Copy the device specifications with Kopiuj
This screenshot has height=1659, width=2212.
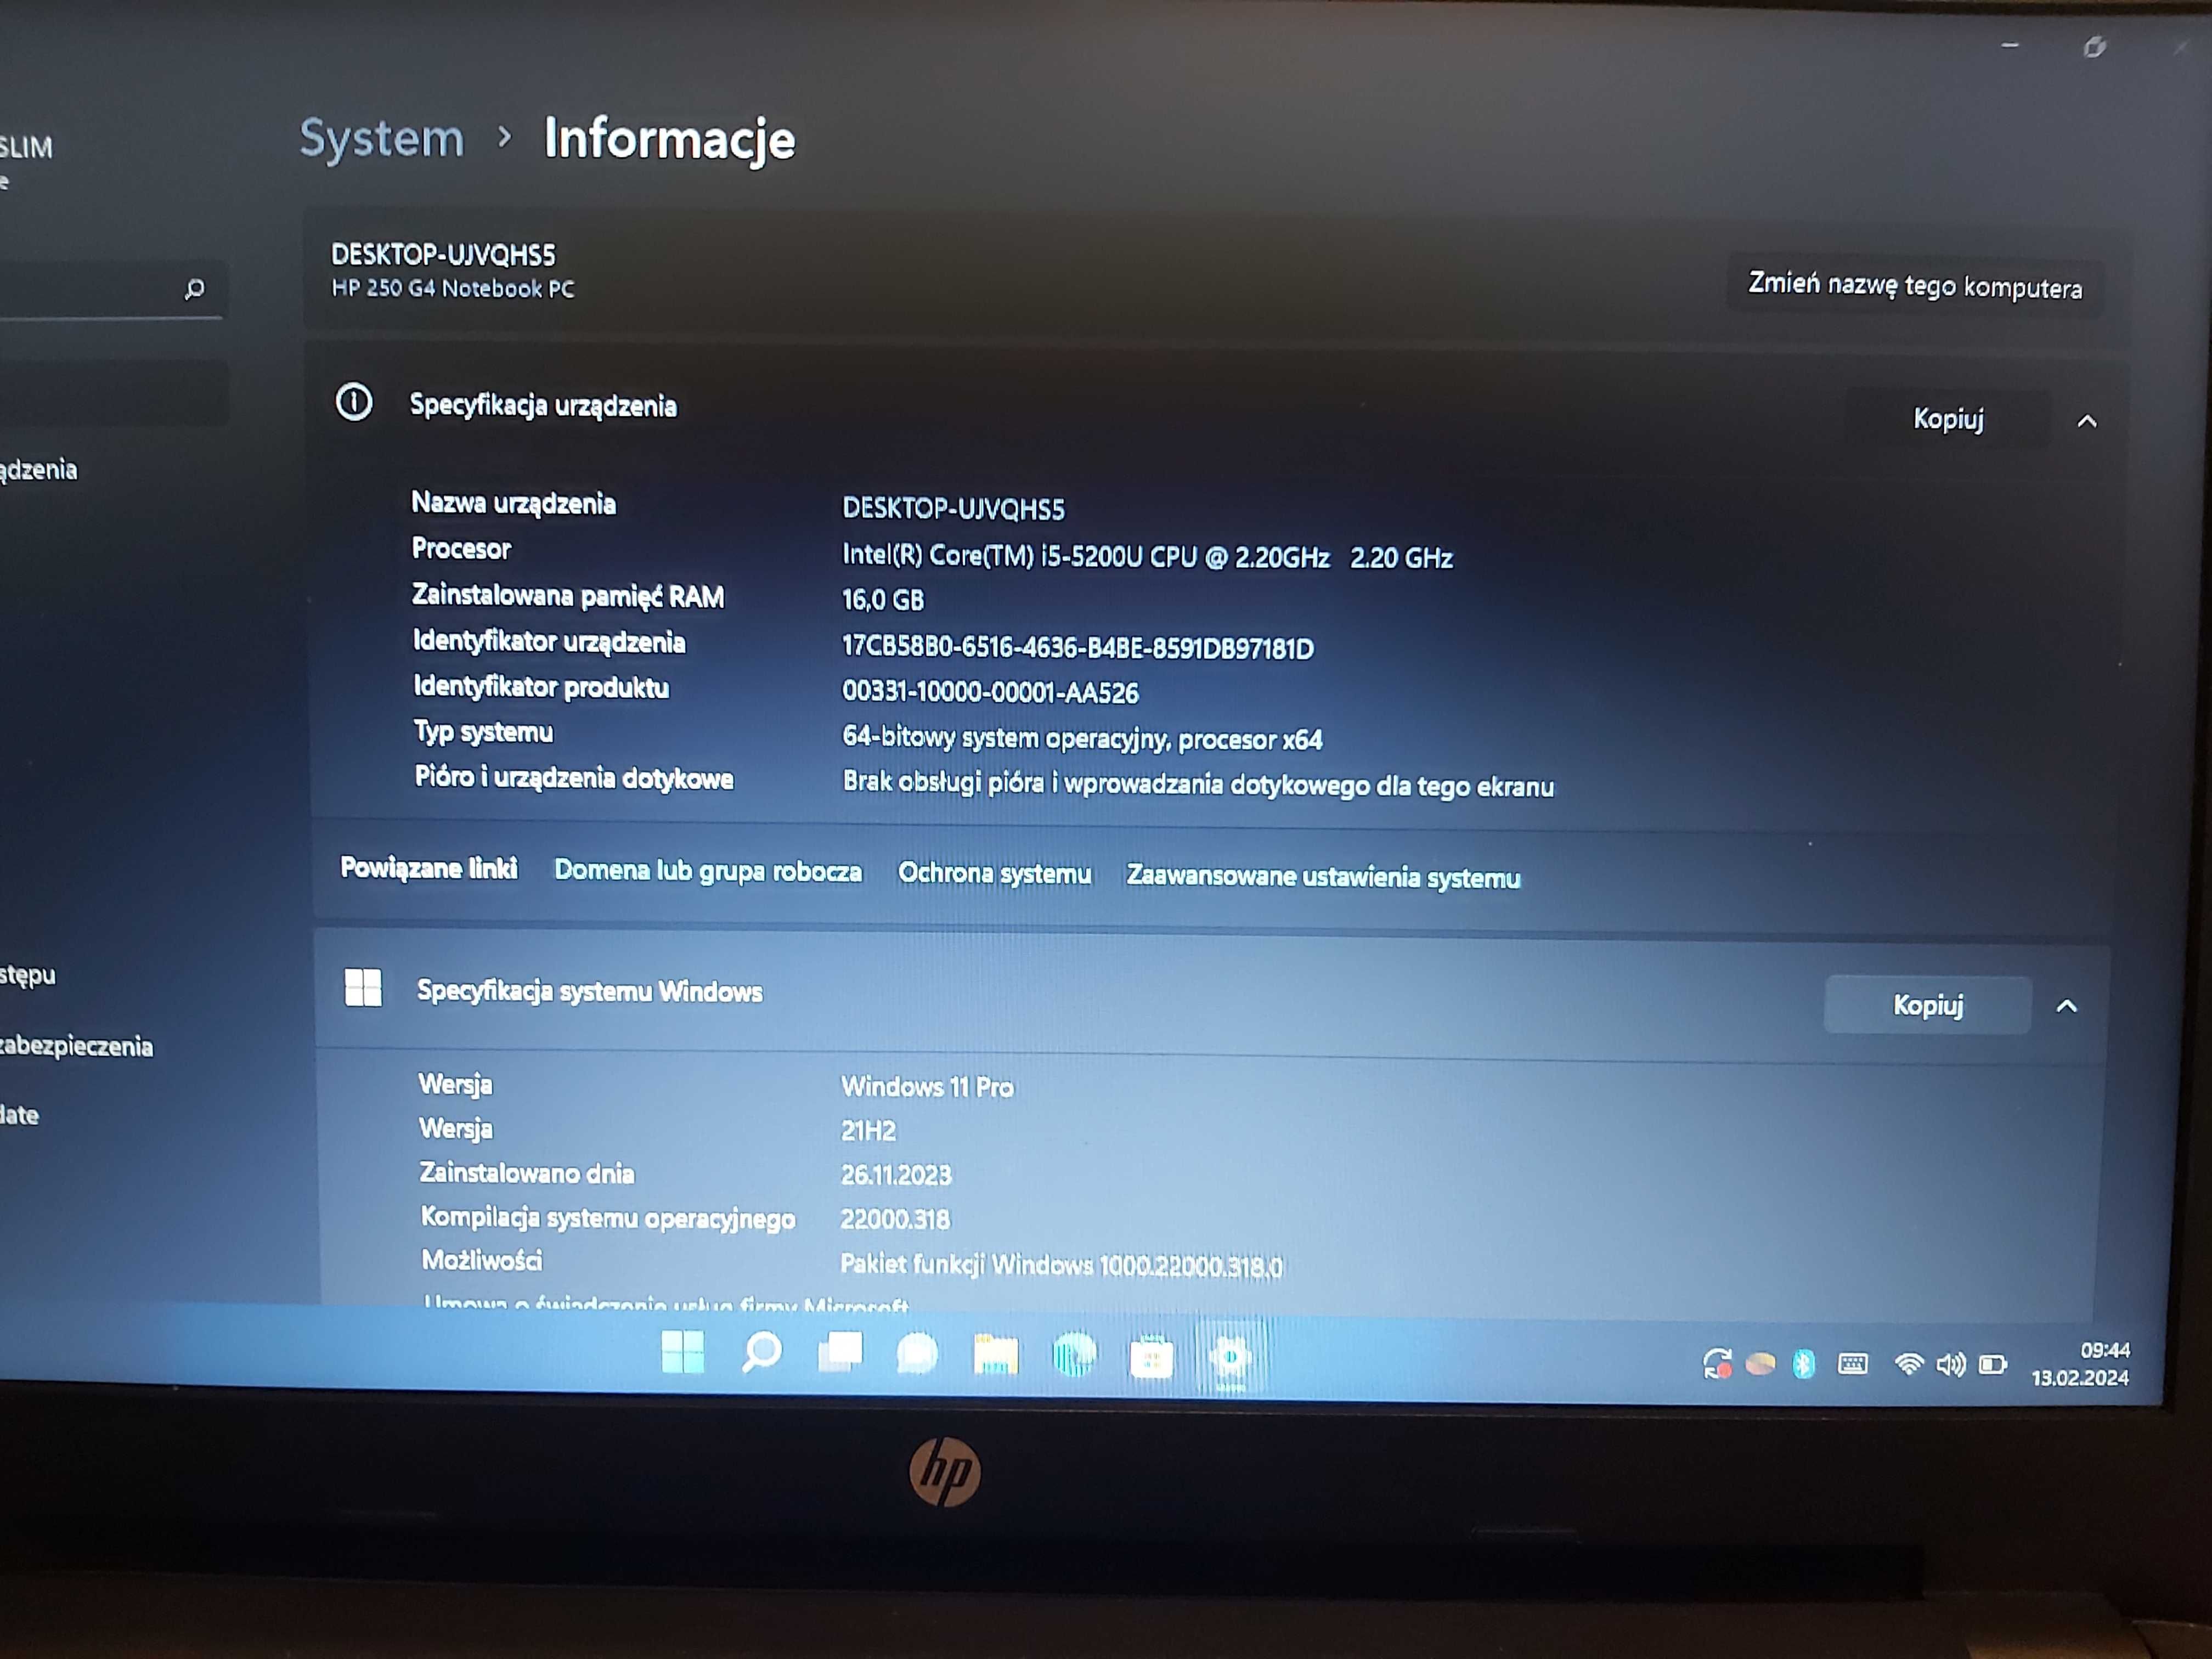click(x=1947, y=418)
